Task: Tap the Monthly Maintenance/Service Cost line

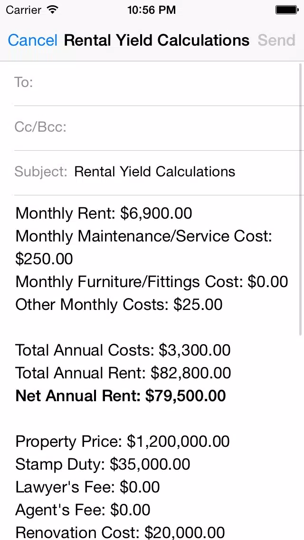Action: (x=144, y=247)
